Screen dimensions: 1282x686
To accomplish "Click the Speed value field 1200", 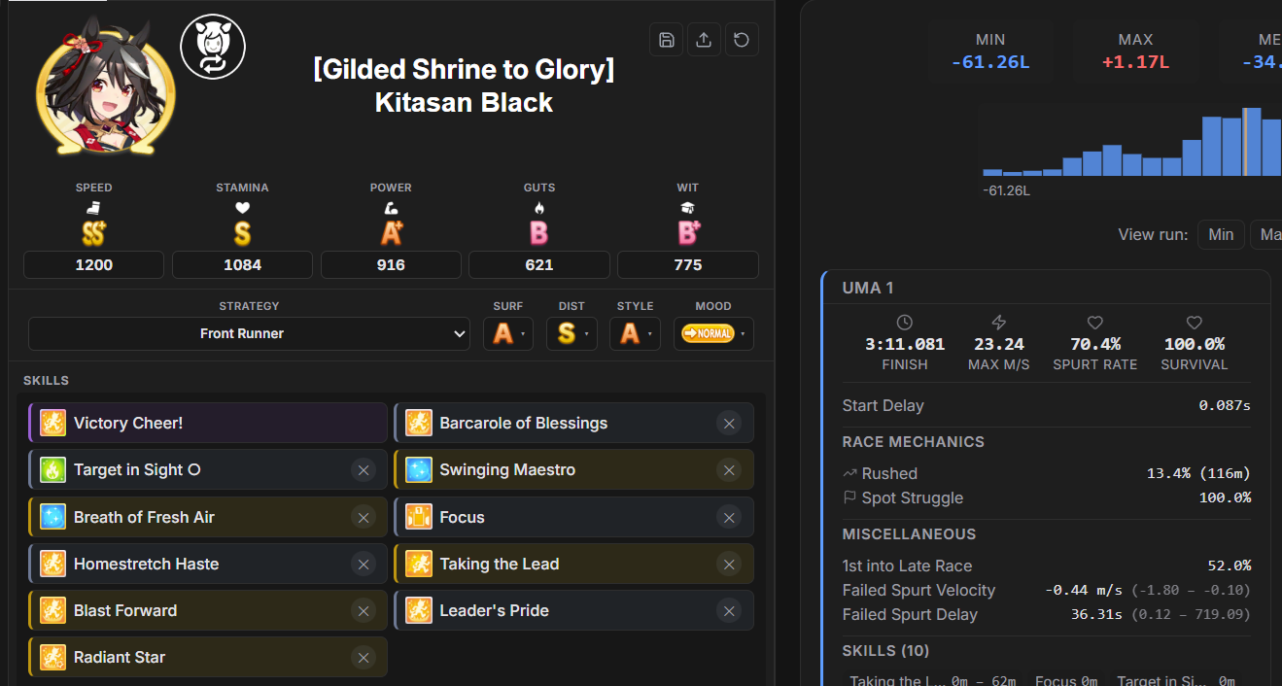I will pyautogui.click(x=94, y=264).
